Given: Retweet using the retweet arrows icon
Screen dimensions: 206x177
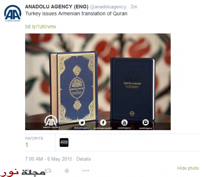Looking at the screenshot, I should coord(48,171).
